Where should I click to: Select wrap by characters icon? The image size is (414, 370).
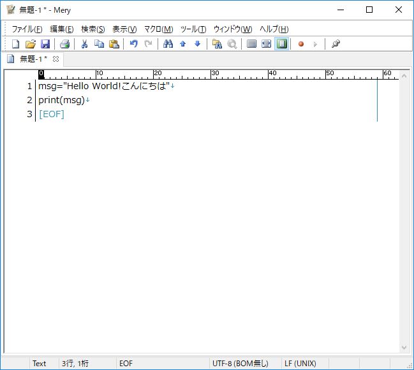[x=266, y=44]
